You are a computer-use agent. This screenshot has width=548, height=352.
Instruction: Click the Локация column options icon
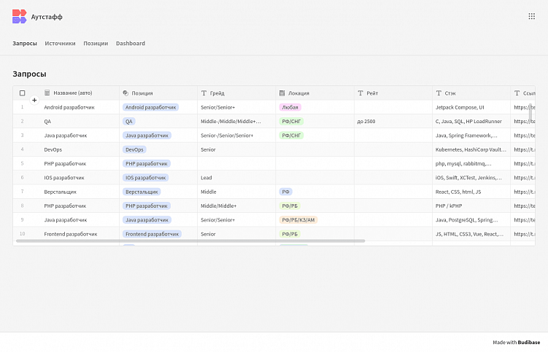pyautogui.click(x=282, y=93)
